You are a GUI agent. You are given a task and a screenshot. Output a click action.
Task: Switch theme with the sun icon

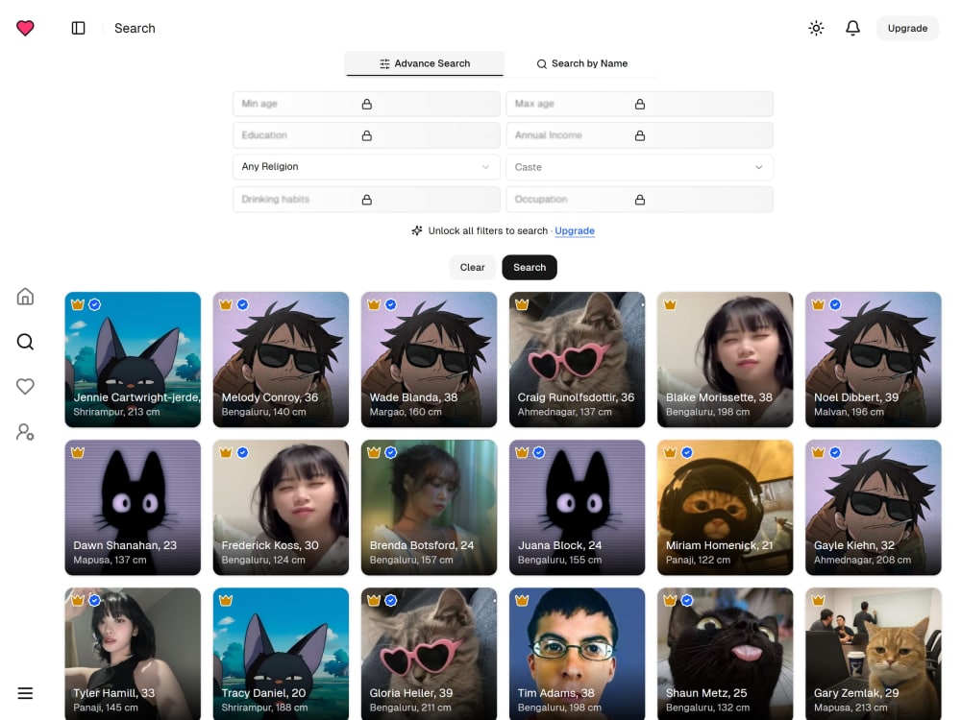click(816, 28)
